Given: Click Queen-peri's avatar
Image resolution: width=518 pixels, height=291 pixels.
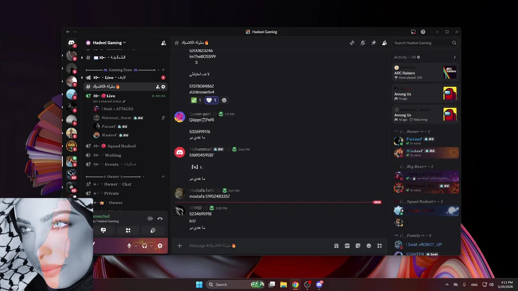Looking at the screenshot, I should click(180, 117).
